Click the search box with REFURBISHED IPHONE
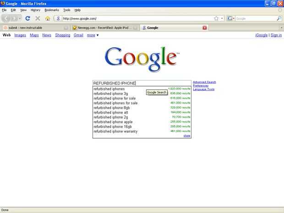Image resolution: width=284 pixels, height=213 pixels. [x=142, y=83]
